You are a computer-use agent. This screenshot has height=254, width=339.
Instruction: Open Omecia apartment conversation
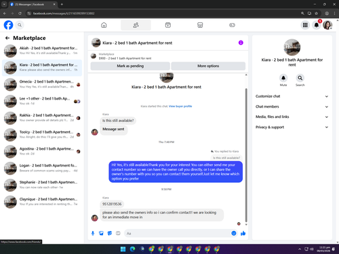[42, 84]
